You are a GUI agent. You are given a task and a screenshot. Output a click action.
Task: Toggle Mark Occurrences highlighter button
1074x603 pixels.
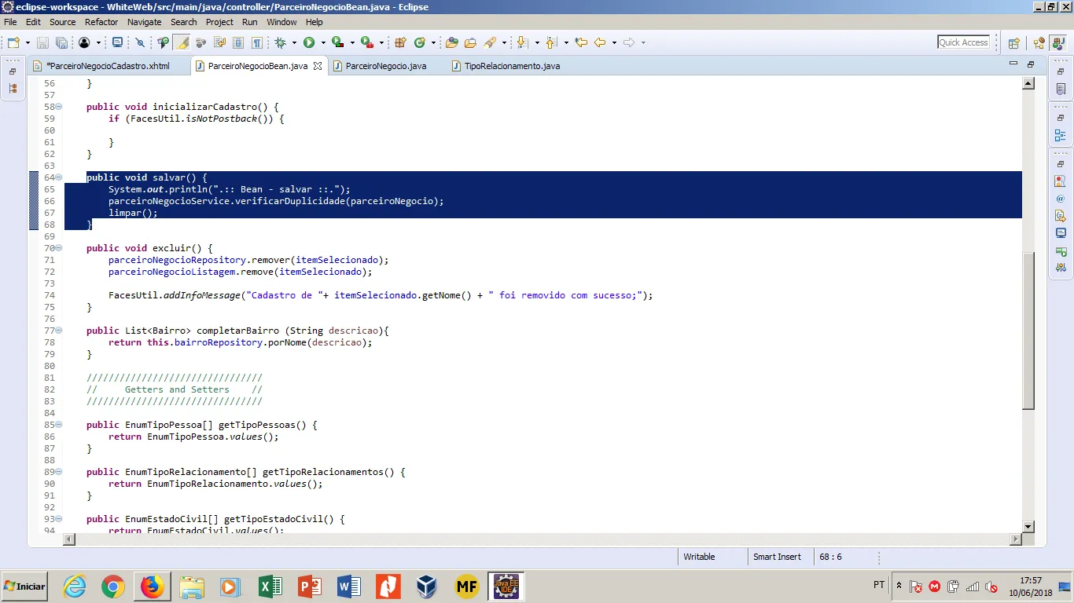pos(182,42)
